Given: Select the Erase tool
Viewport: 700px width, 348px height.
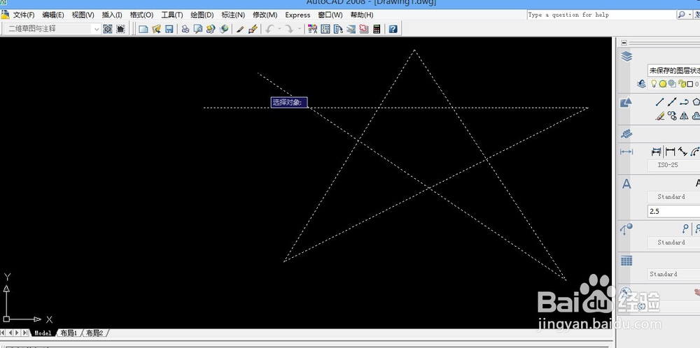Looking at the screenshot, I should [x=659, y=116].
